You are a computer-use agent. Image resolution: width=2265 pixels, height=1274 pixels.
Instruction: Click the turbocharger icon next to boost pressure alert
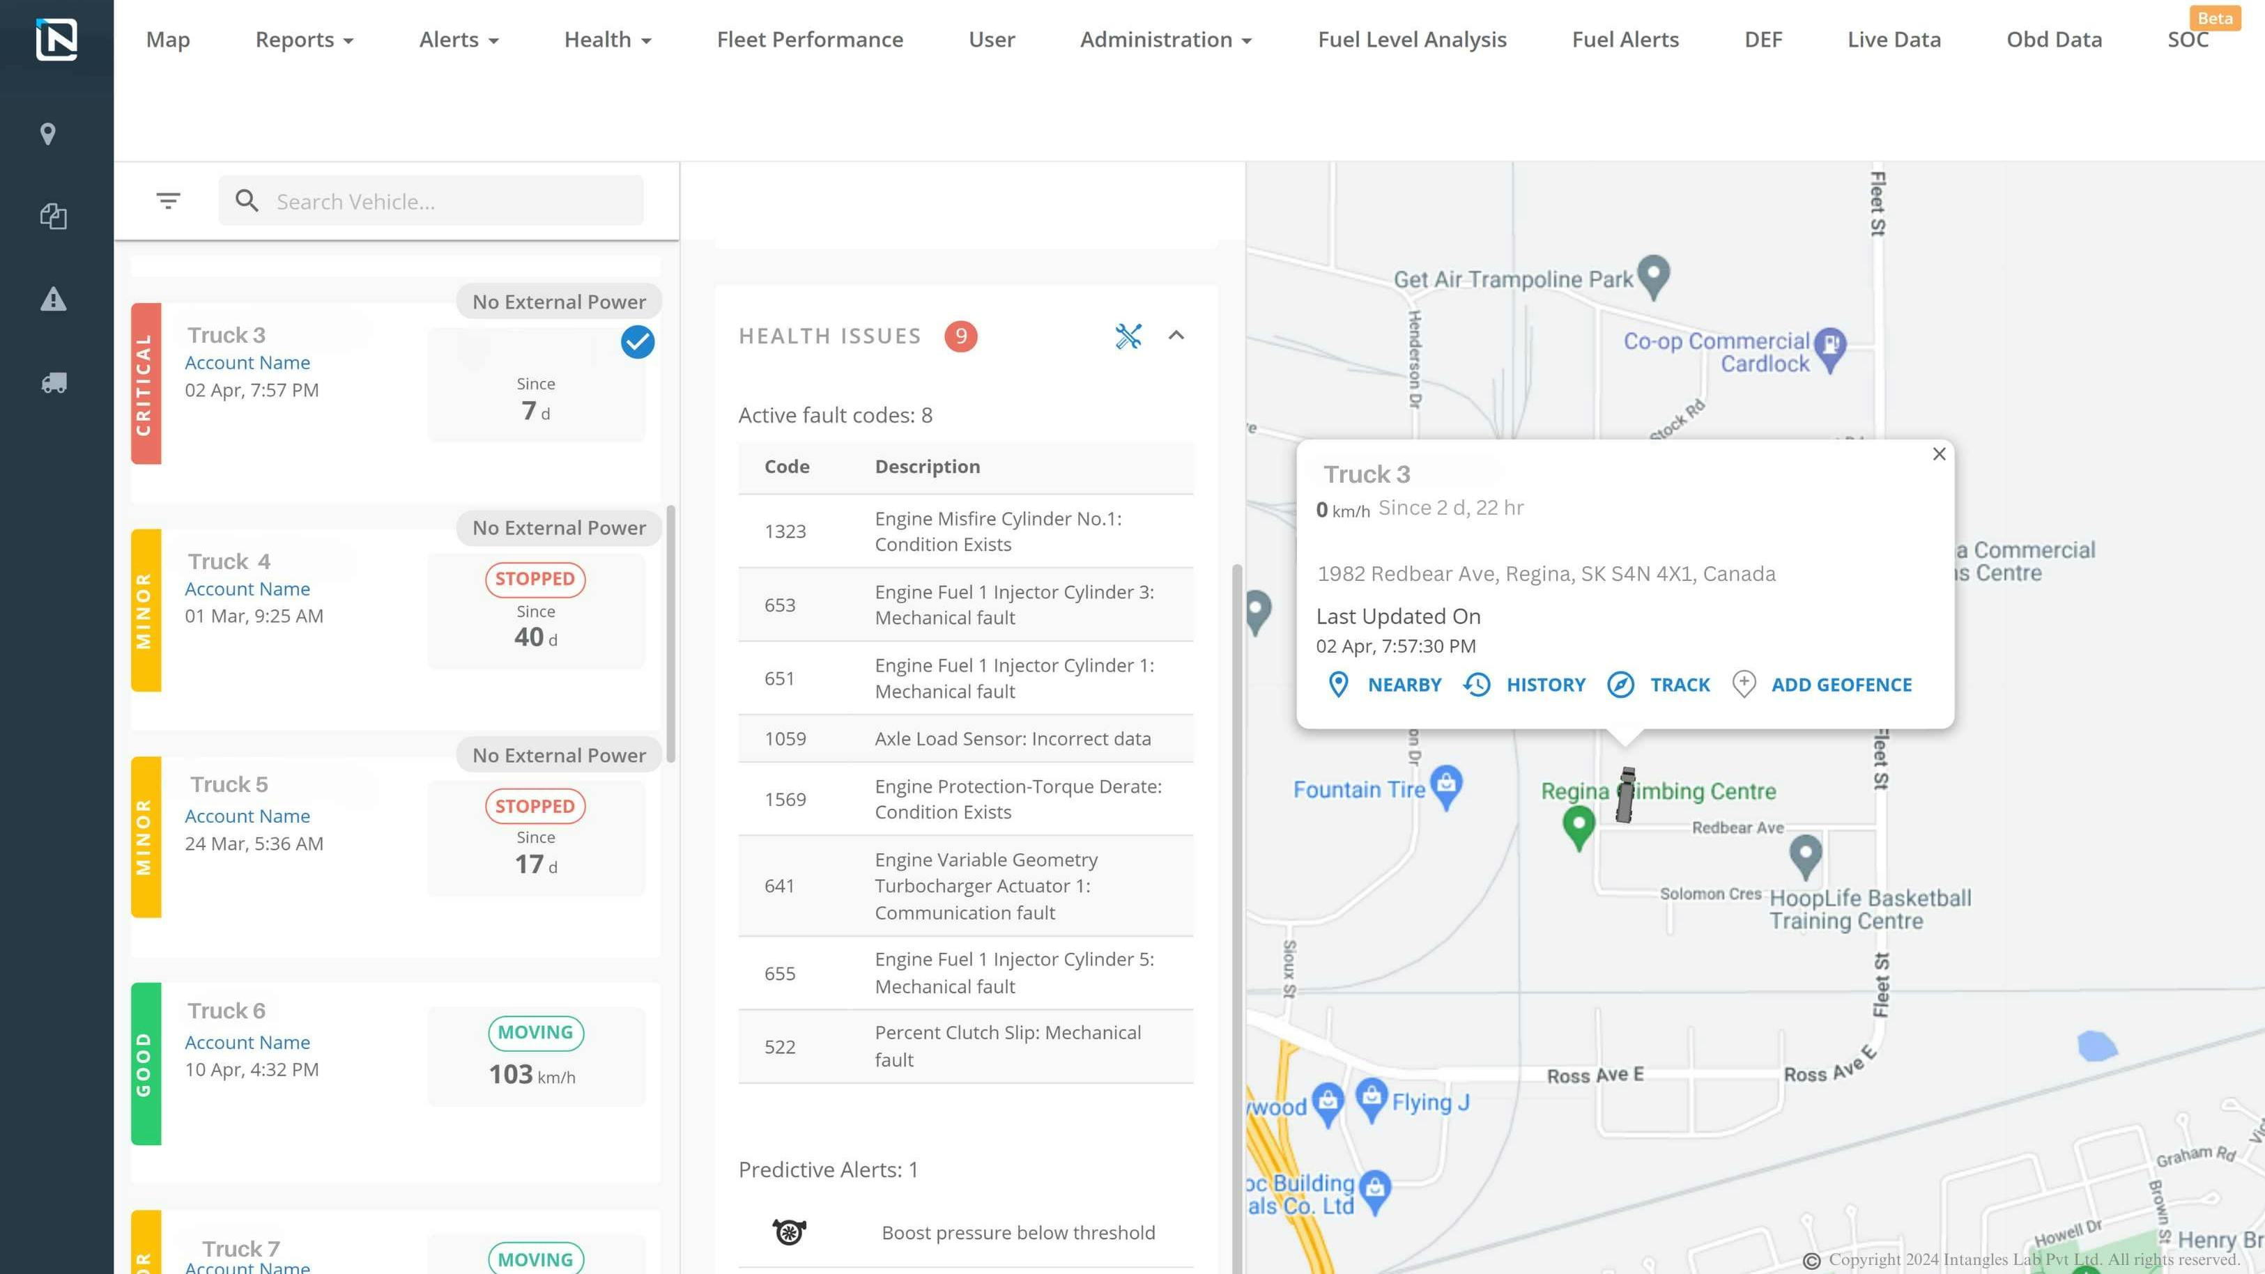click(x=789, y=1232)
